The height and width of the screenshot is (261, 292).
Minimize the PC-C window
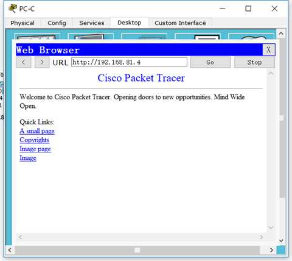click(x=223, y=9)
